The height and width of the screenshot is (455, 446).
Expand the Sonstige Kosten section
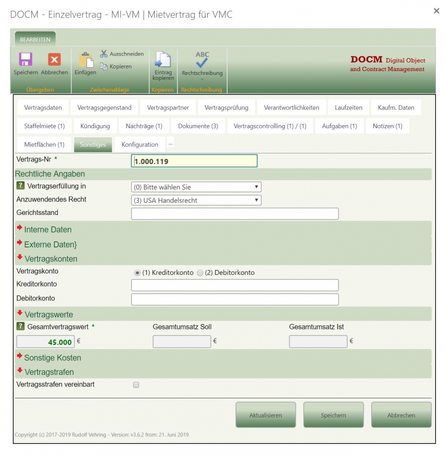(52, 358)
